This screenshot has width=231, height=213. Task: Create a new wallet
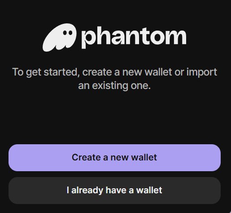(114, 158)
